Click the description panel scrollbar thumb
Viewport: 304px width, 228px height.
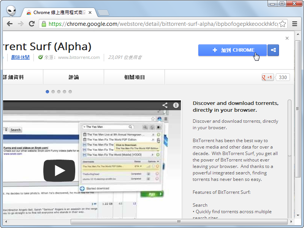290,128
